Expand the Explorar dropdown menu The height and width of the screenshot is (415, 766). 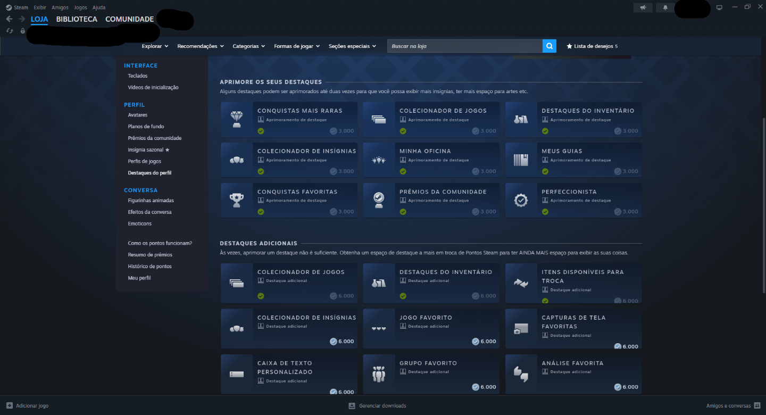[155, 46]
